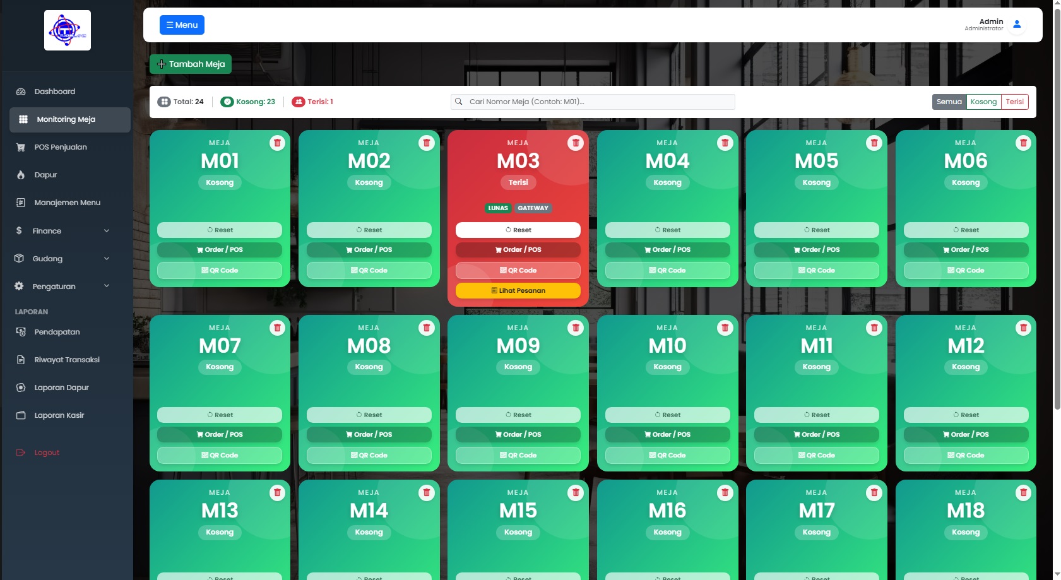Reset table M03
1061x580 pixels.
click(518, 230)
